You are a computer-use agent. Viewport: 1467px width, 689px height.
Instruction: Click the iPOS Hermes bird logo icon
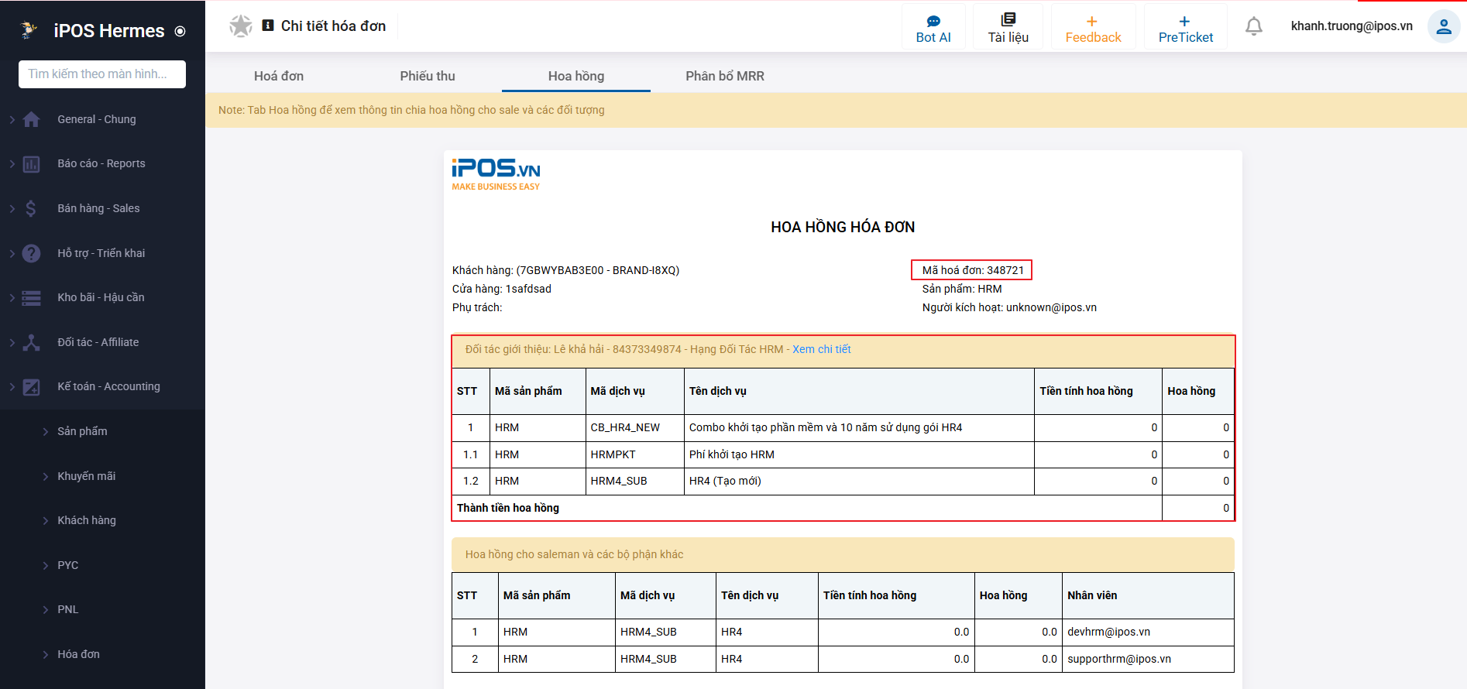click(29, 30)
